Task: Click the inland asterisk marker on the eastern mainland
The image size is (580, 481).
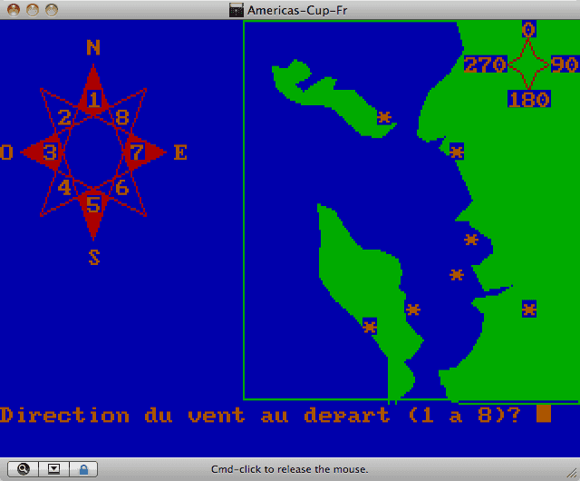Action: click(x=529, y=309)
